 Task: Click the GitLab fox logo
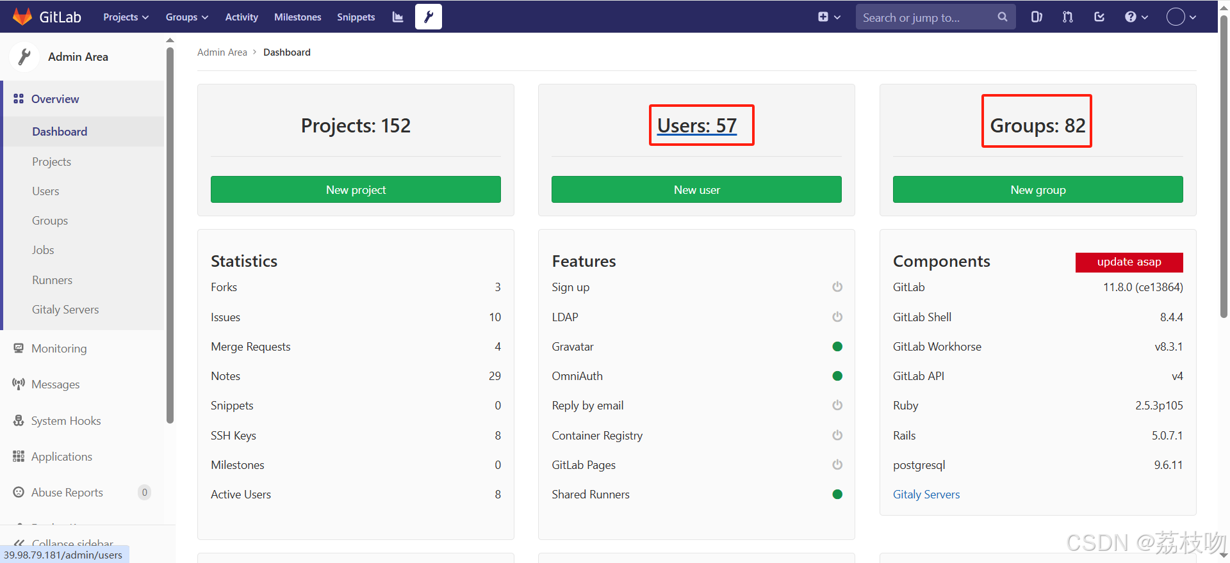(x=22, y=17)
